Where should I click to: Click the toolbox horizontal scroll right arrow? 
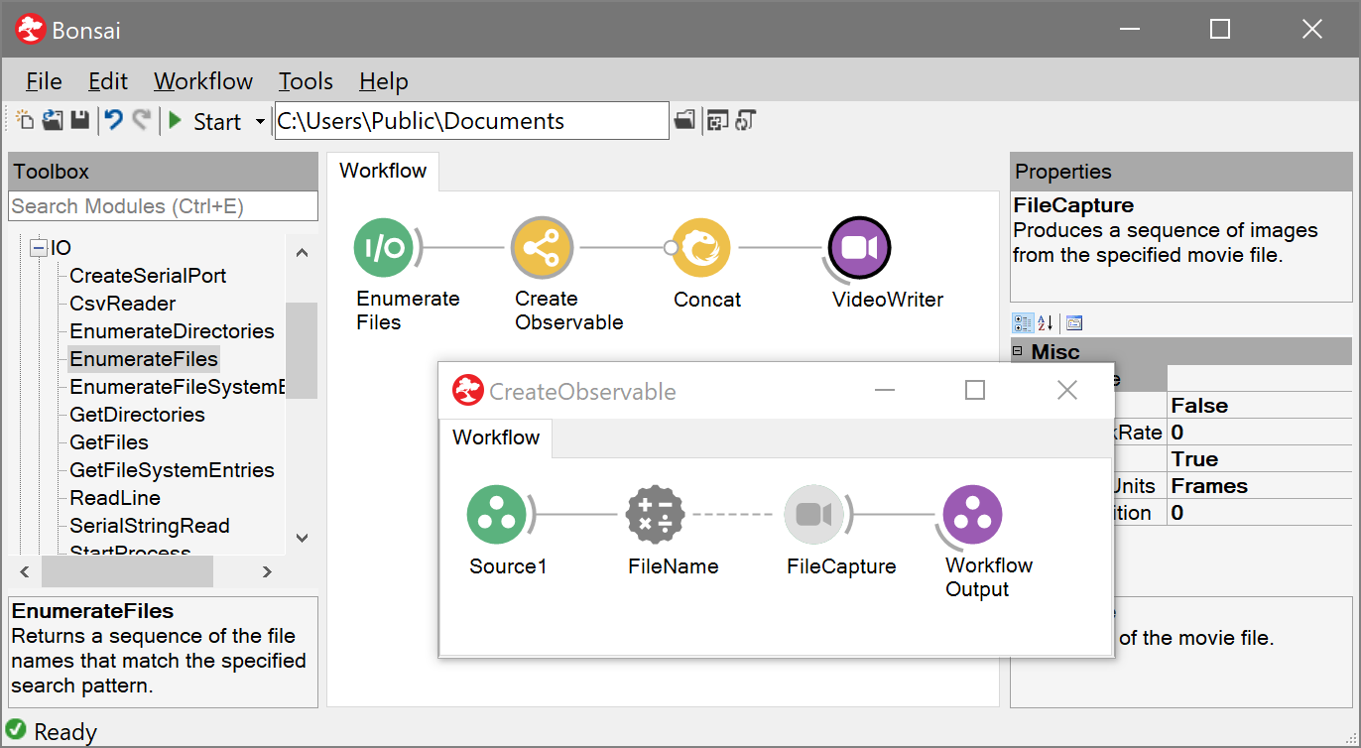tap(267, 571)
